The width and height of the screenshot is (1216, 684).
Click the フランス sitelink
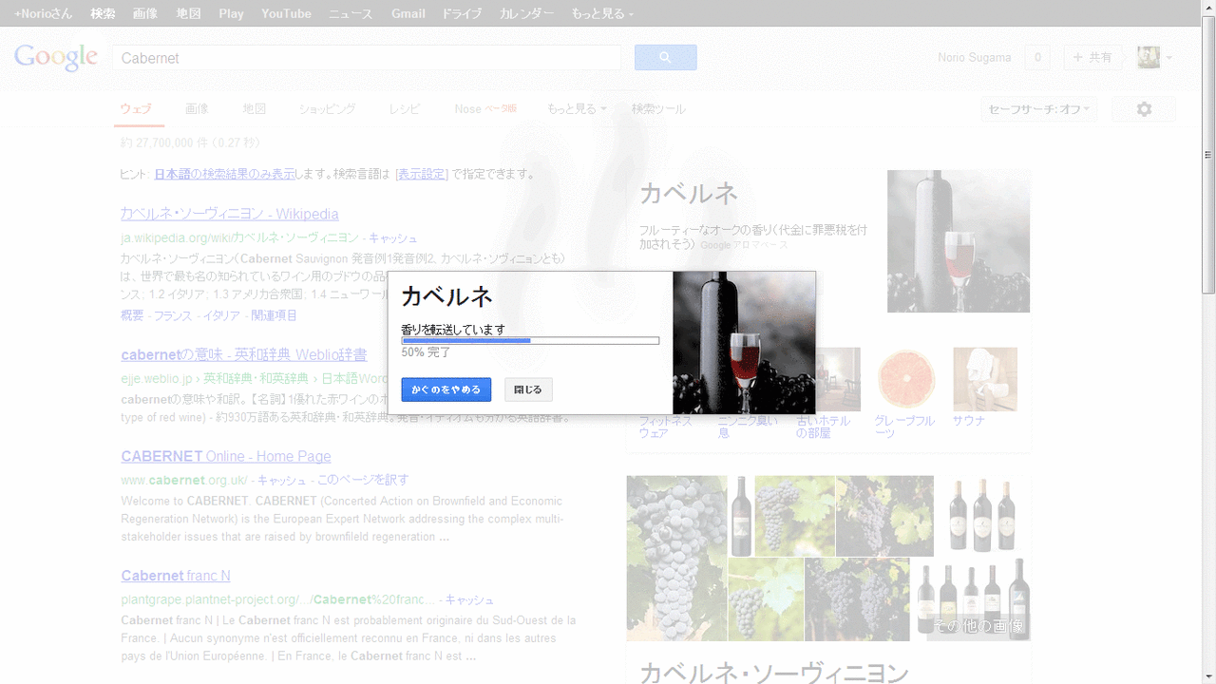click(x=173, y=315)
